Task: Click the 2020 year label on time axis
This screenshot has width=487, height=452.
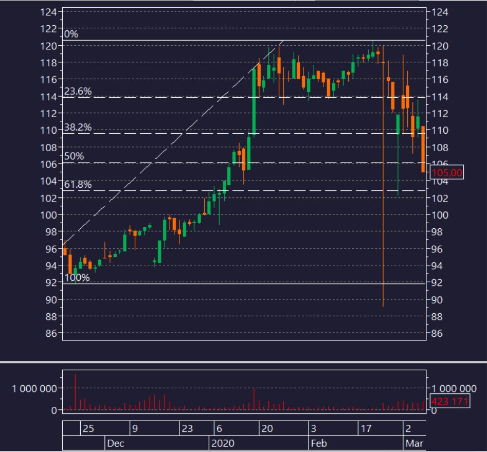Action: pyautogui.click(x=223, y=443)
